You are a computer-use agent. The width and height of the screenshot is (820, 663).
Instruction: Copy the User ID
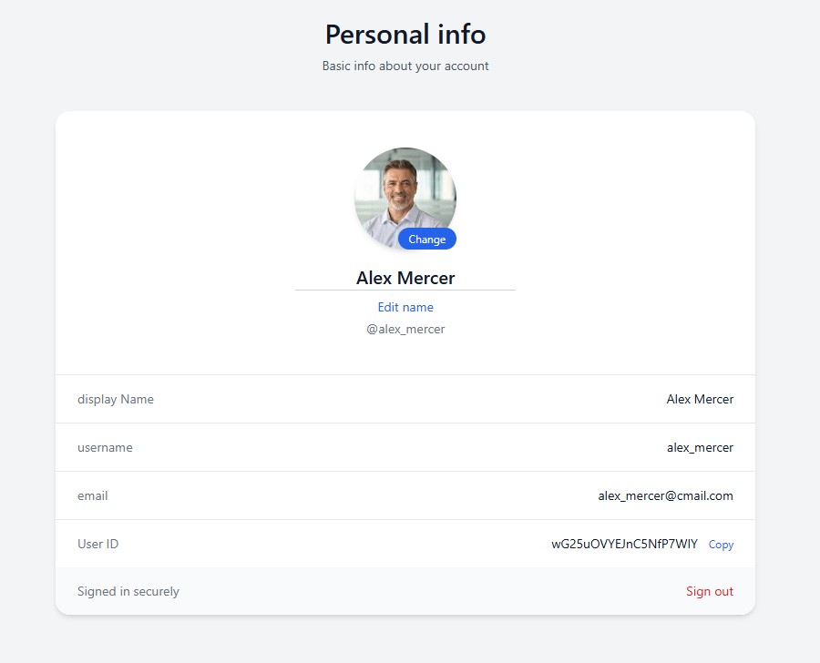click(720, 544)
